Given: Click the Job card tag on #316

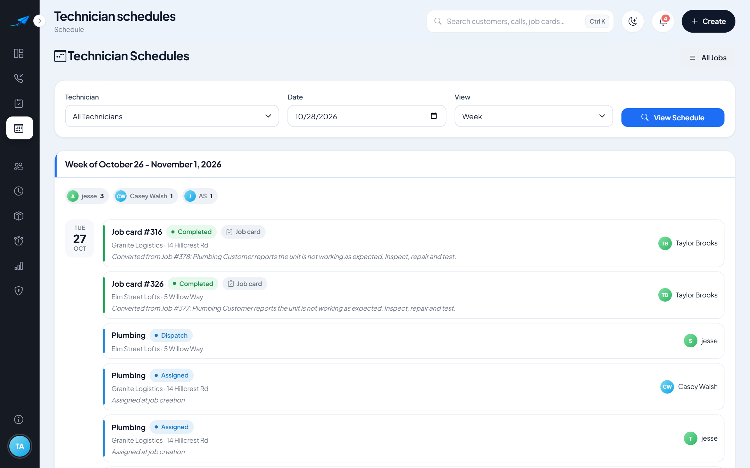Looking at the screenshot, I should (x=243, y=232).
